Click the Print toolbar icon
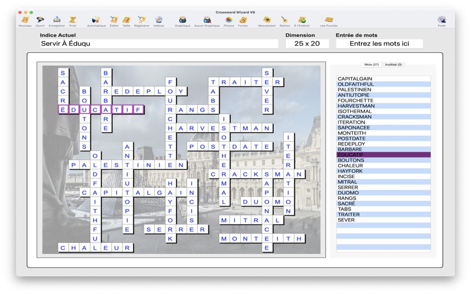 (72, 20)
